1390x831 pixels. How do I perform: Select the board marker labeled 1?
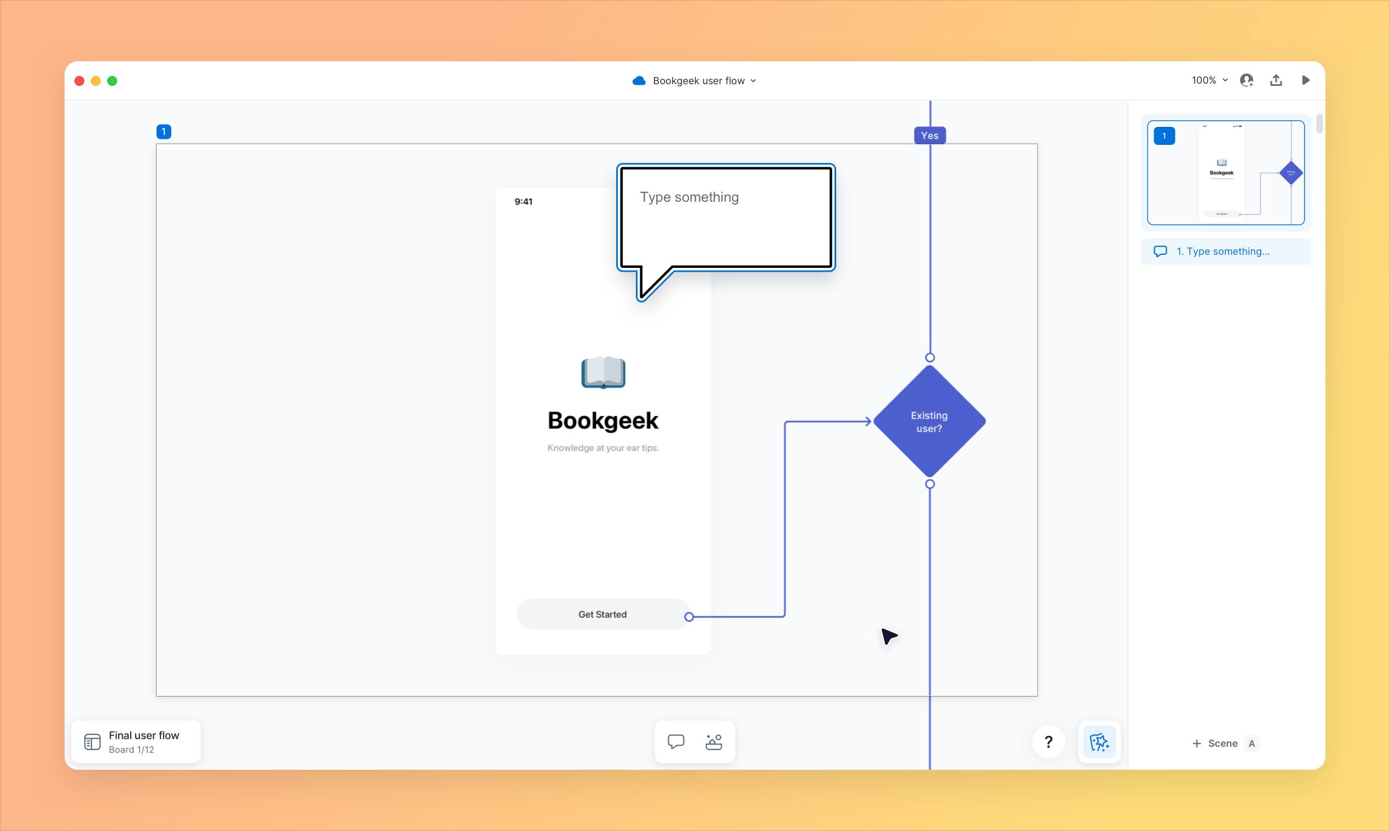coord(164,131)
